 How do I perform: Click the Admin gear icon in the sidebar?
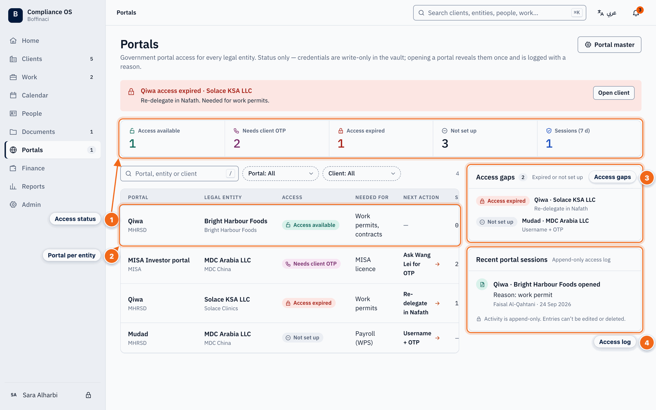(13, 204)
